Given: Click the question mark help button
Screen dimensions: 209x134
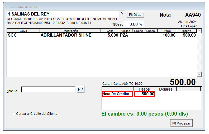Looking at the screenshot, I should (122, 14).
